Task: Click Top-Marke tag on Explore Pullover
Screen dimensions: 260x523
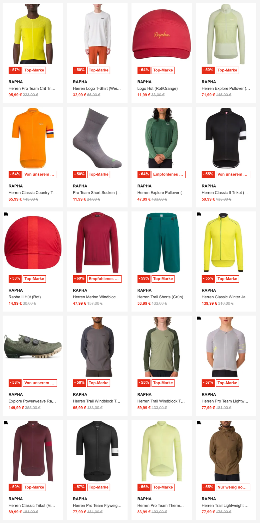Action: click(227, 70)
